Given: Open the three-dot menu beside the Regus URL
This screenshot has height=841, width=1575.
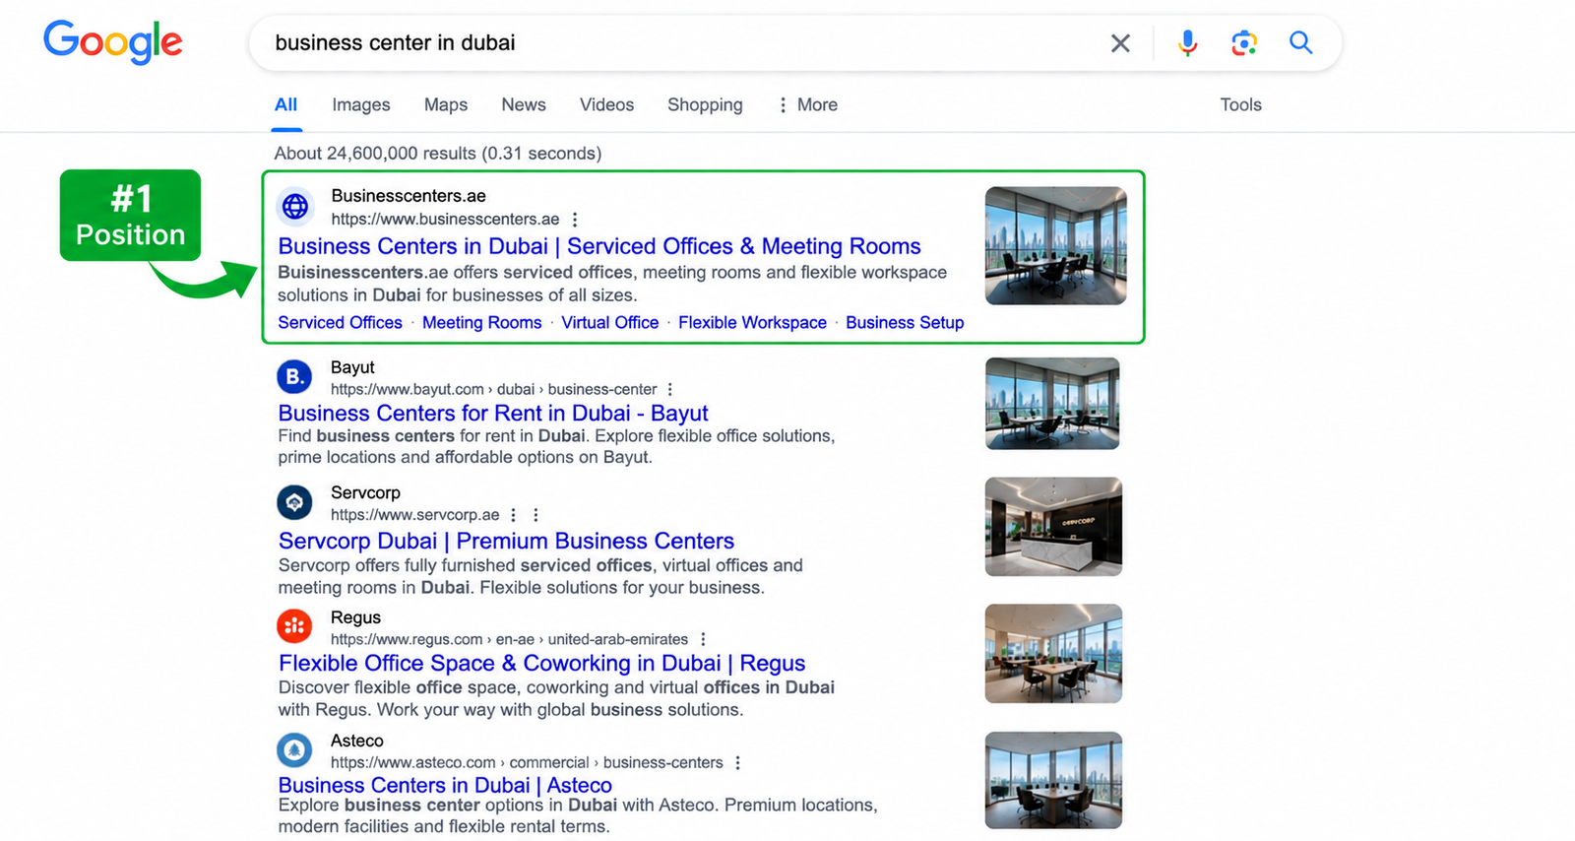Looking at the screenshot, I should [703, 640].
